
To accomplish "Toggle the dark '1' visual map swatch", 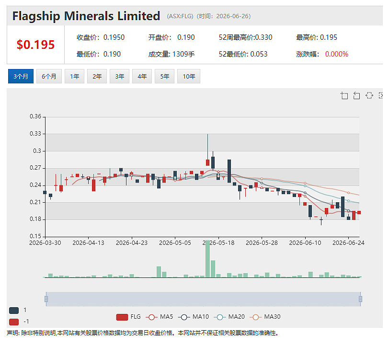I will (14, 310).
